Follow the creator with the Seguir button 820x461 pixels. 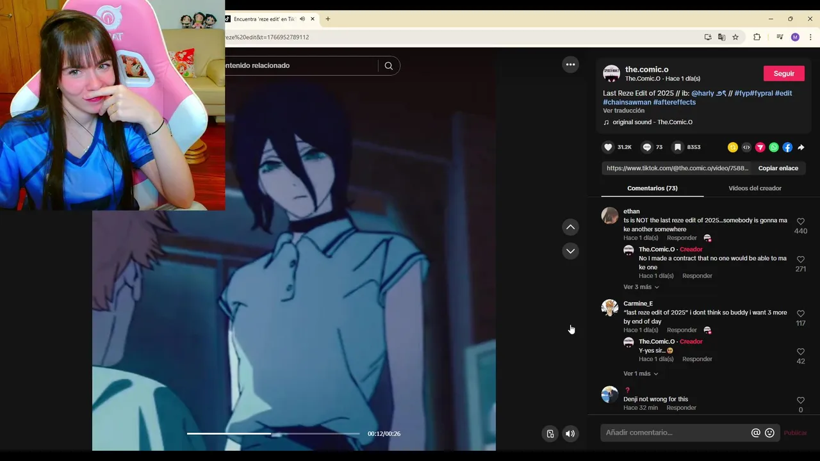coord(784,74)
